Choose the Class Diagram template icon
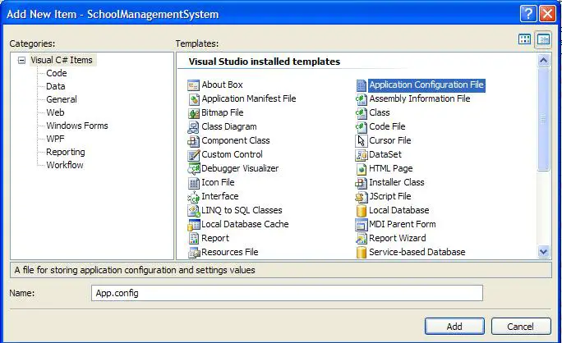This screenshot has width=562, height=343. click(x=194, y=127)
